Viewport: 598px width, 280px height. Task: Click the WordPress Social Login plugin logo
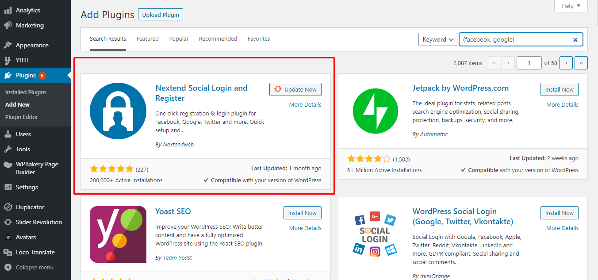(375, 234)
